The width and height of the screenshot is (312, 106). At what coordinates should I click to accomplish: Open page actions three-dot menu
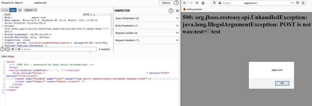(293, 3)
